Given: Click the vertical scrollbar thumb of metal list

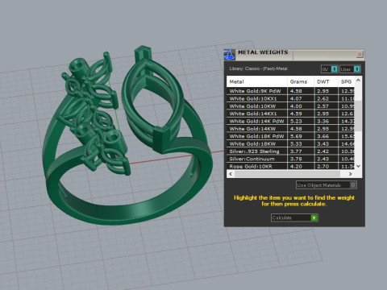Looking at the screenshot, I should coord(358,115).
